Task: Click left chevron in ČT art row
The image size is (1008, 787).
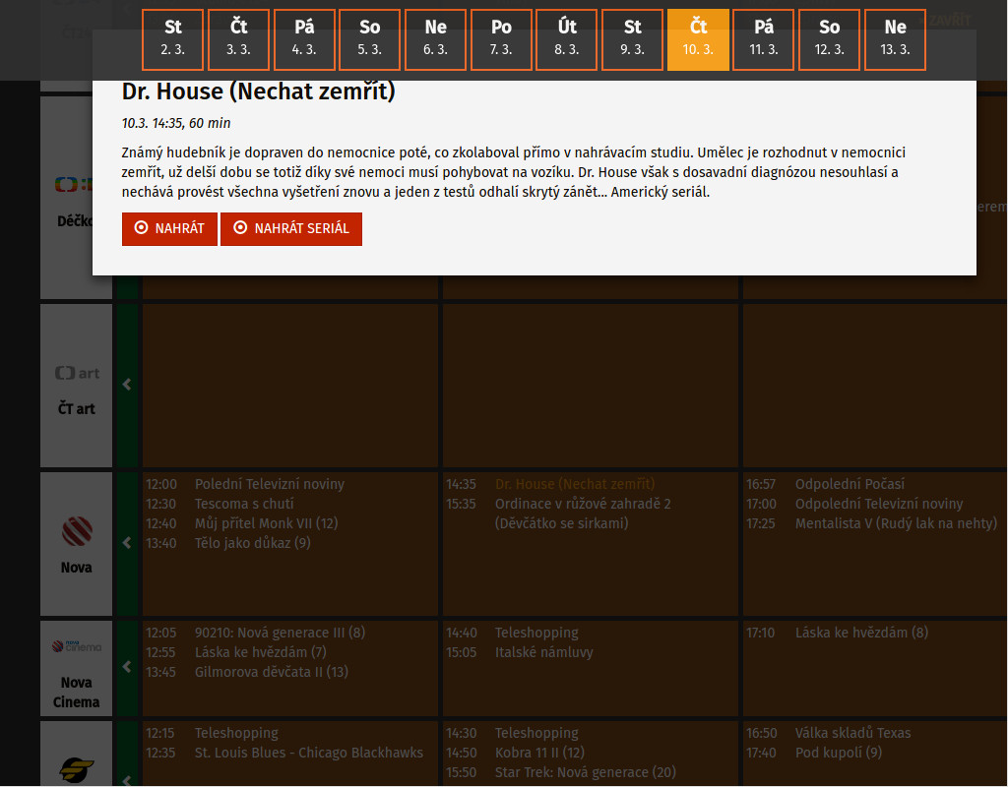Action: (x=127, y=385)
